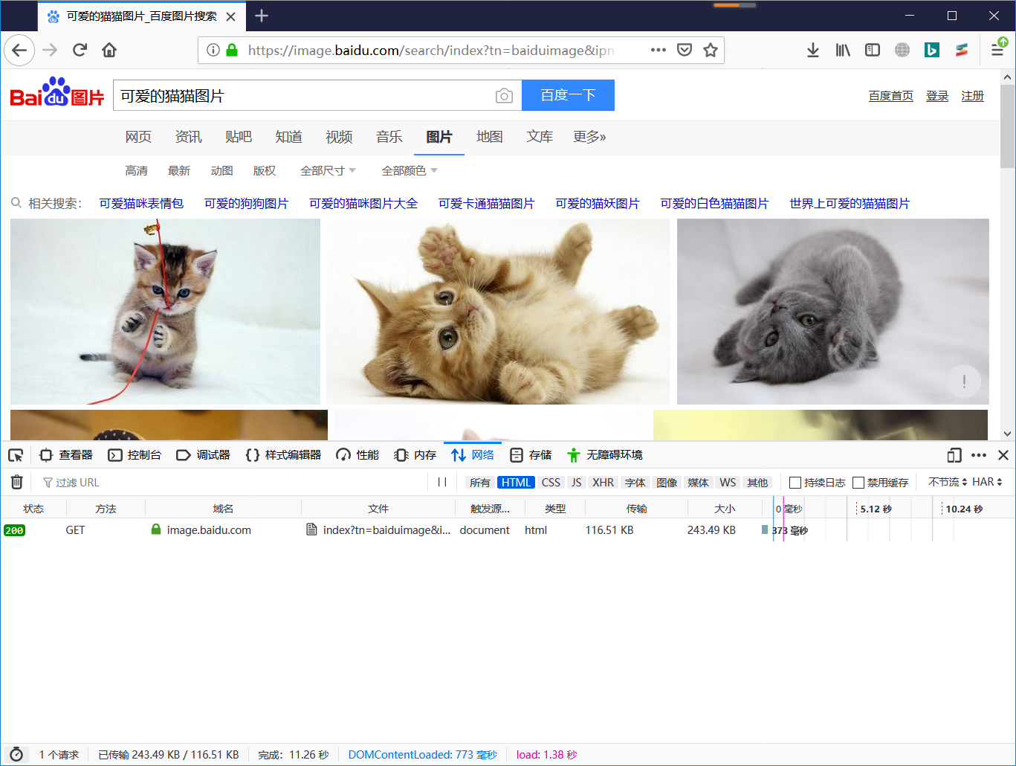
Task: Open the kitten with red string thumbnail
Action: coord(165,312)
